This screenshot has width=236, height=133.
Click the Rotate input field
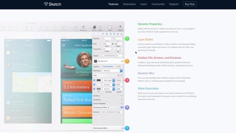107,49
